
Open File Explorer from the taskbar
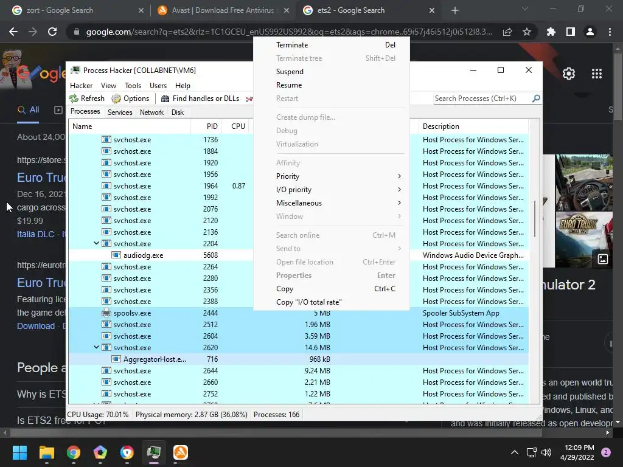pyautogui.click(x=46, y=452)
